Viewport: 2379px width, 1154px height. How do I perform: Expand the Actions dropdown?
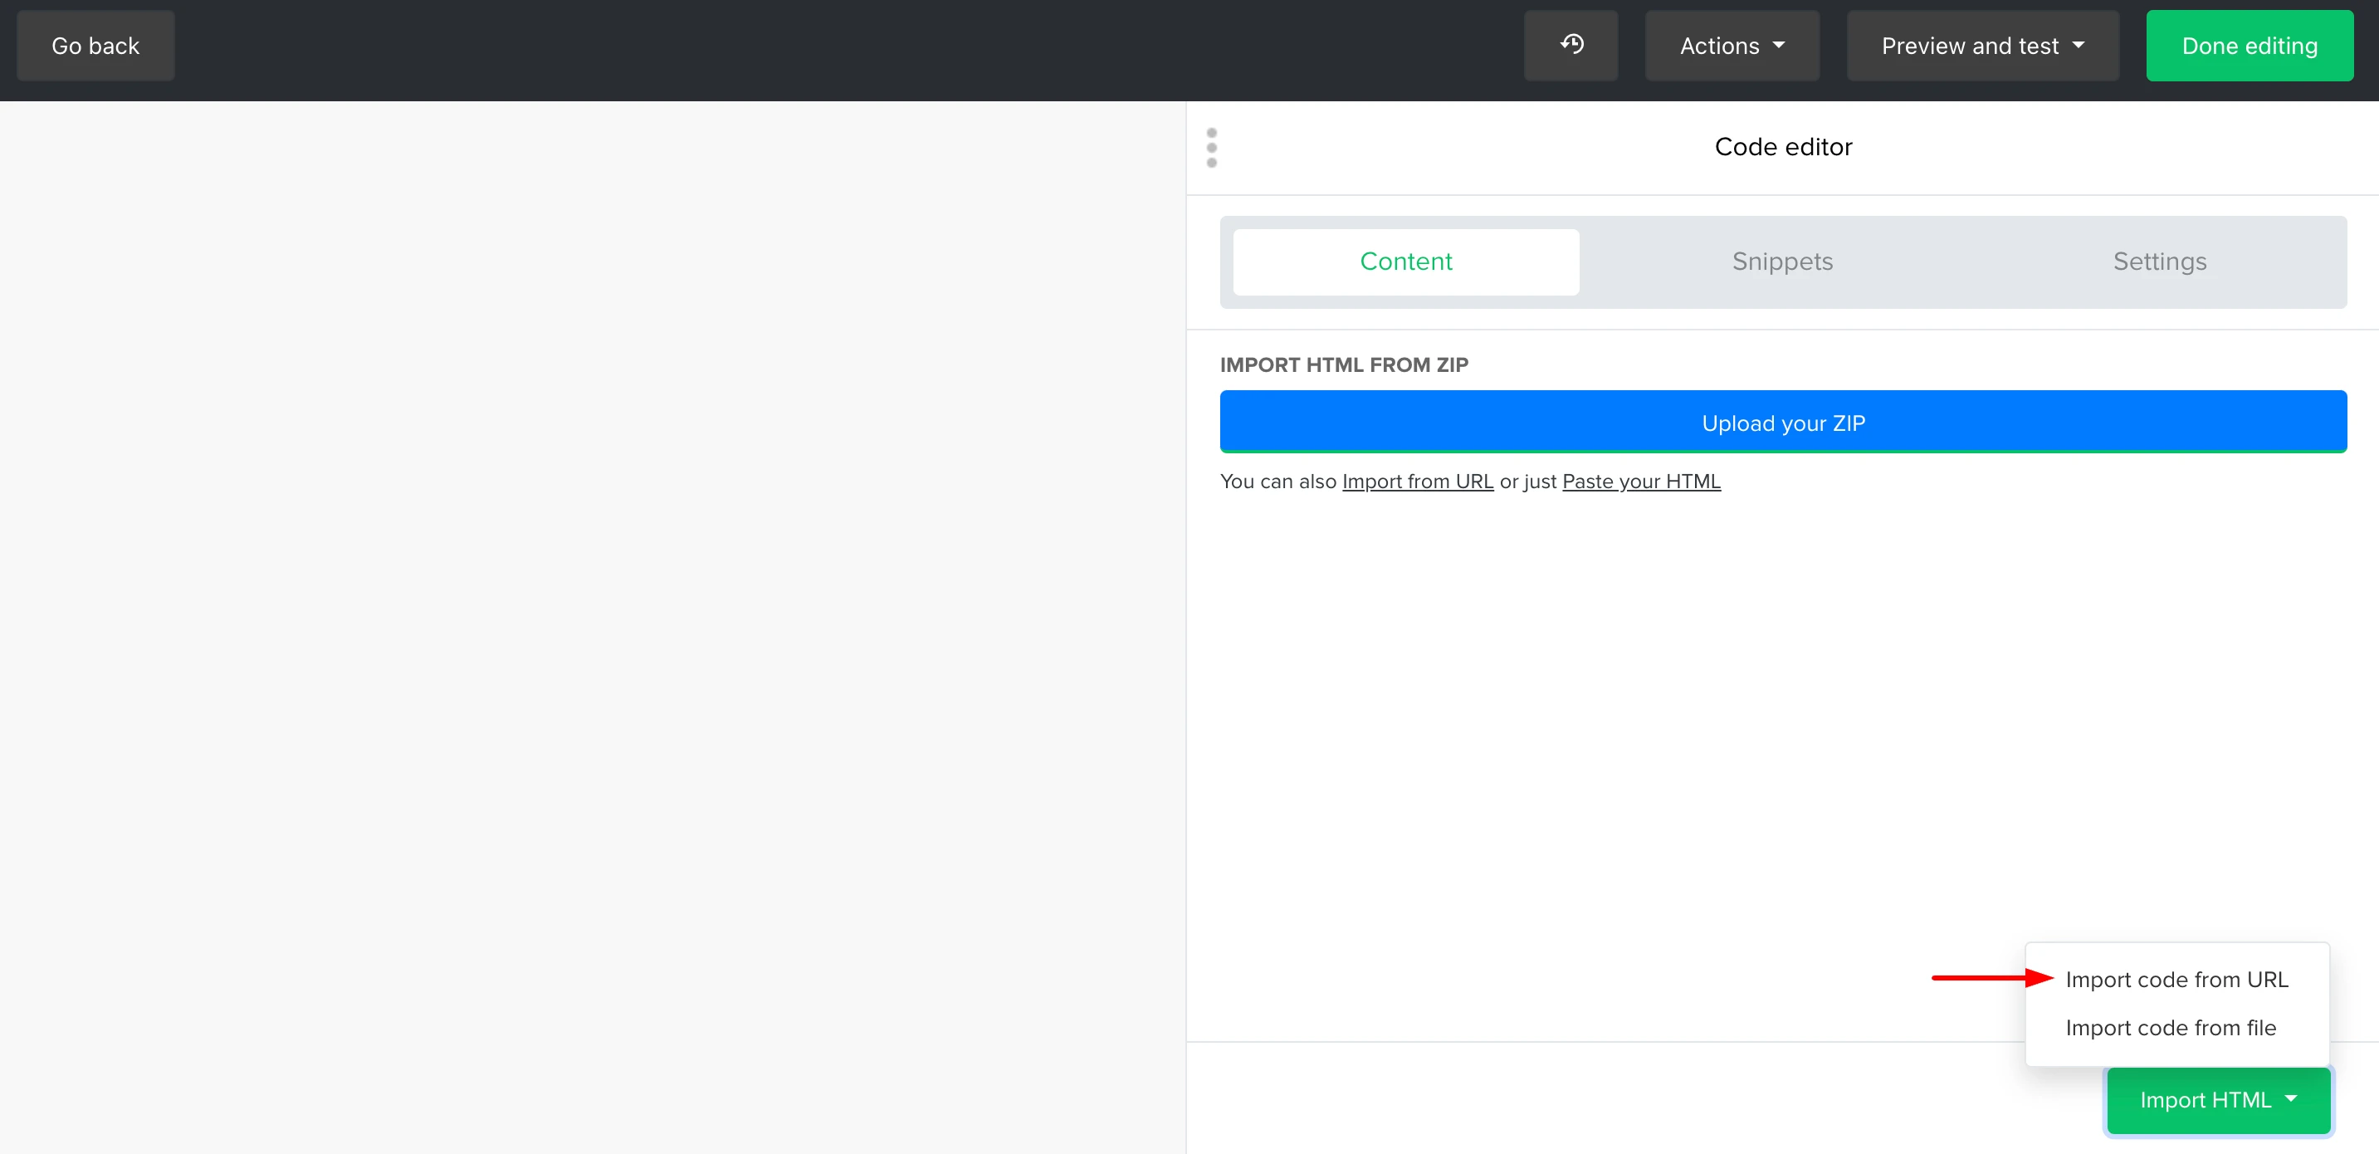tap(1731, 46)
